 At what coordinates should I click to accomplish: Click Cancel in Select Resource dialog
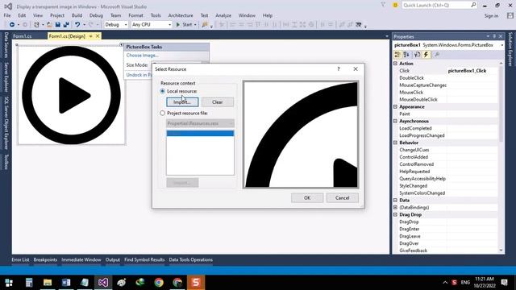(342, 198)
